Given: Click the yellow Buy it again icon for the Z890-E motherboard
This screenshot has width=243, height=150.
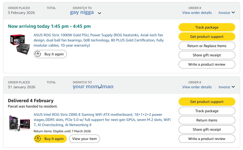Looking at the screenshot, I should pyautogui.click(x=38, y=139).
